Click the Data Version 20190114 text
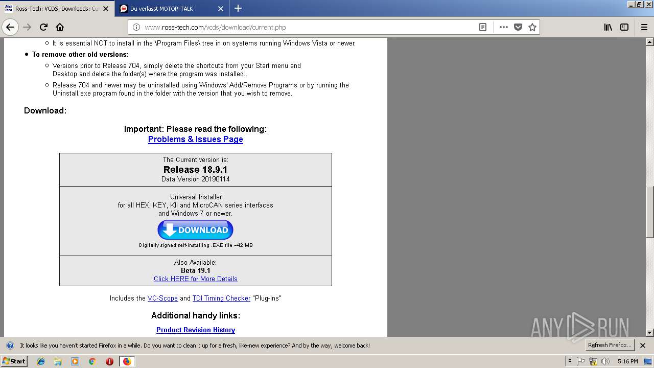 [195, 179]
